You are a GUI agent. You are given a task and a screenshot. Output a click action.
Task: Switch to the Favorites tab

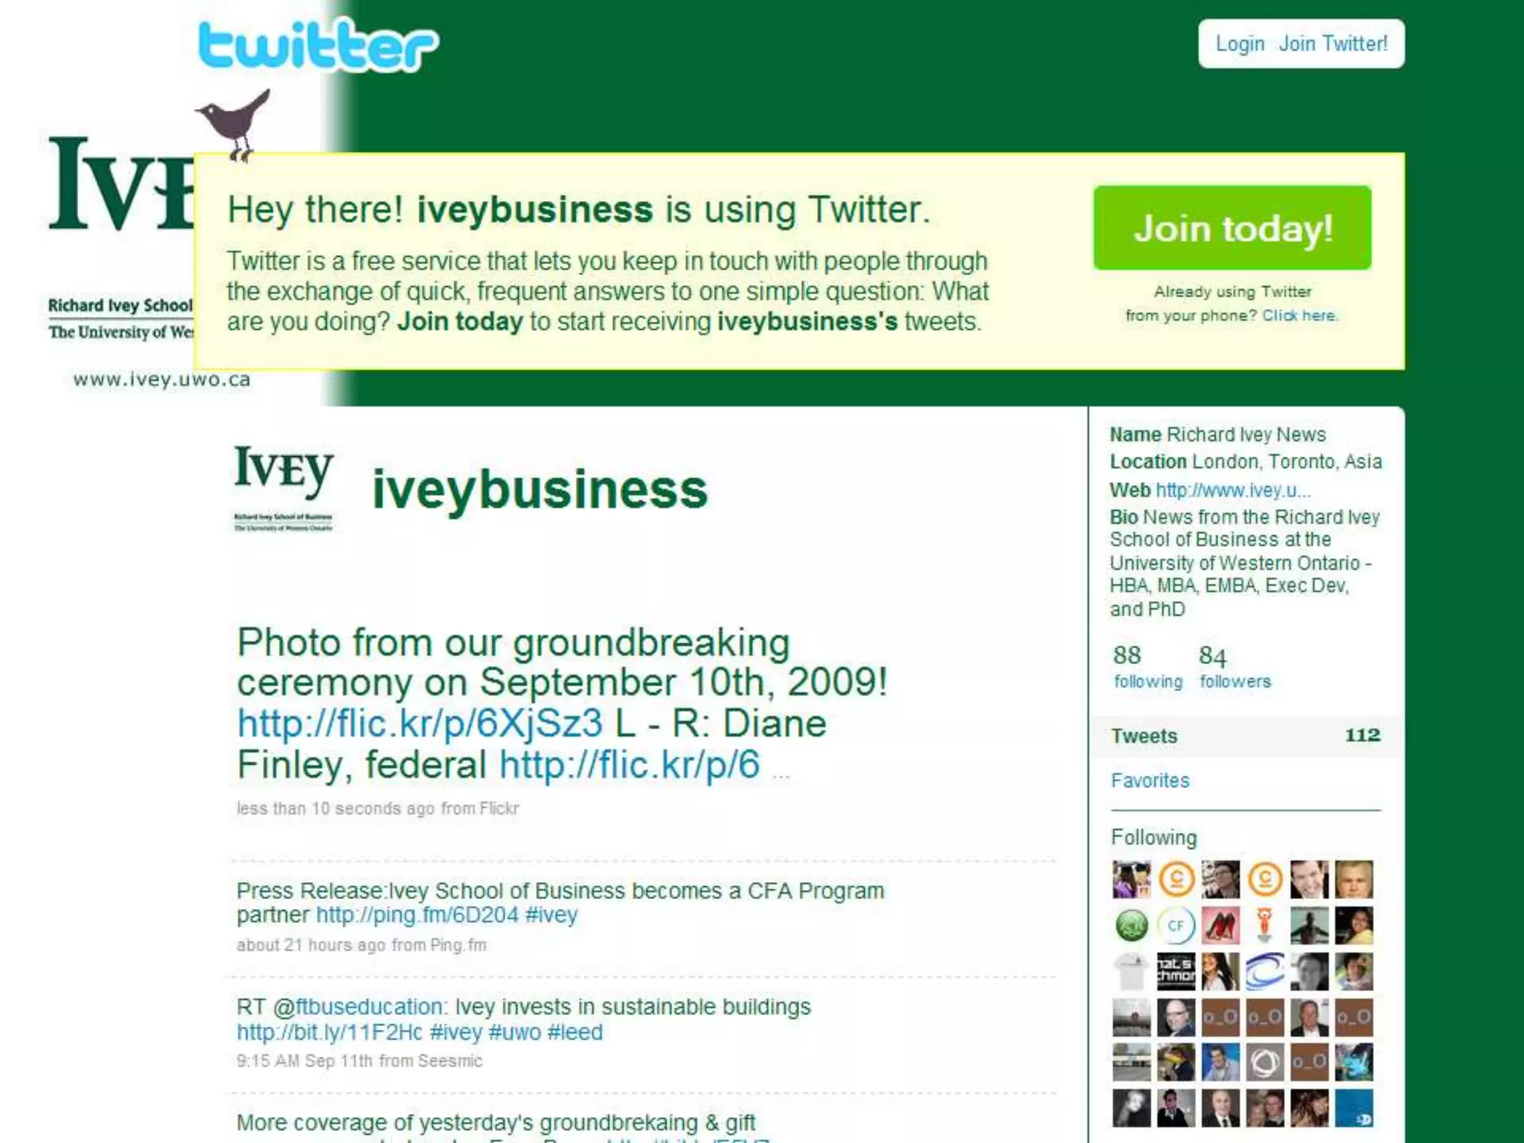click(1150, 781)
